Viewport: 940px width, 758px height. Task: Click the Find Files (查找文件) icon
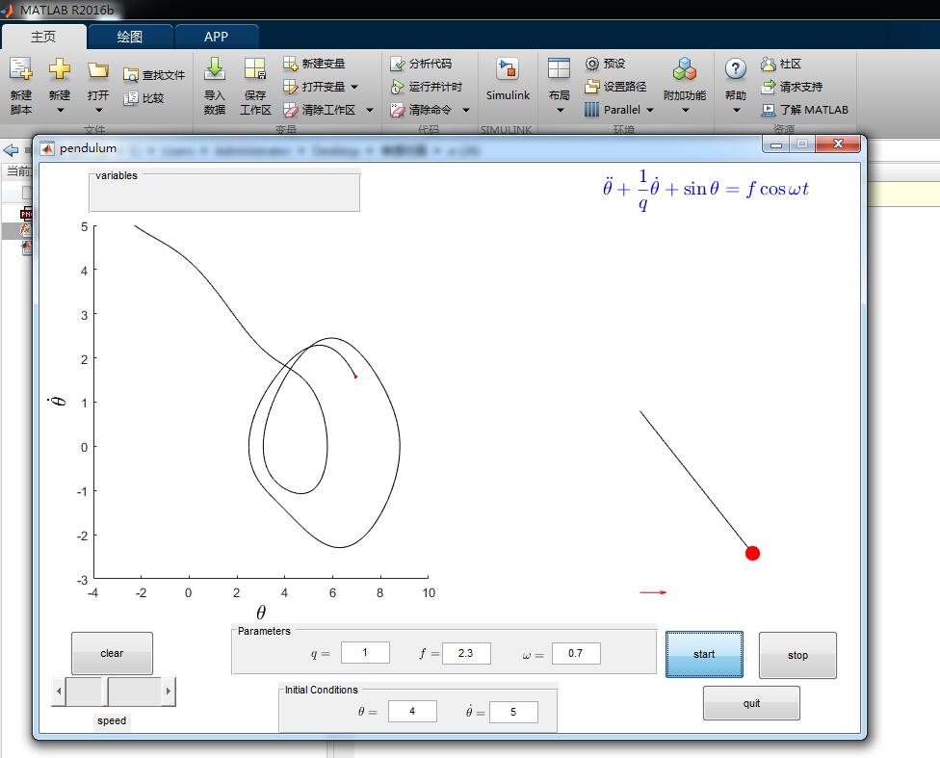pyautogui.click(x=130, y=75)
